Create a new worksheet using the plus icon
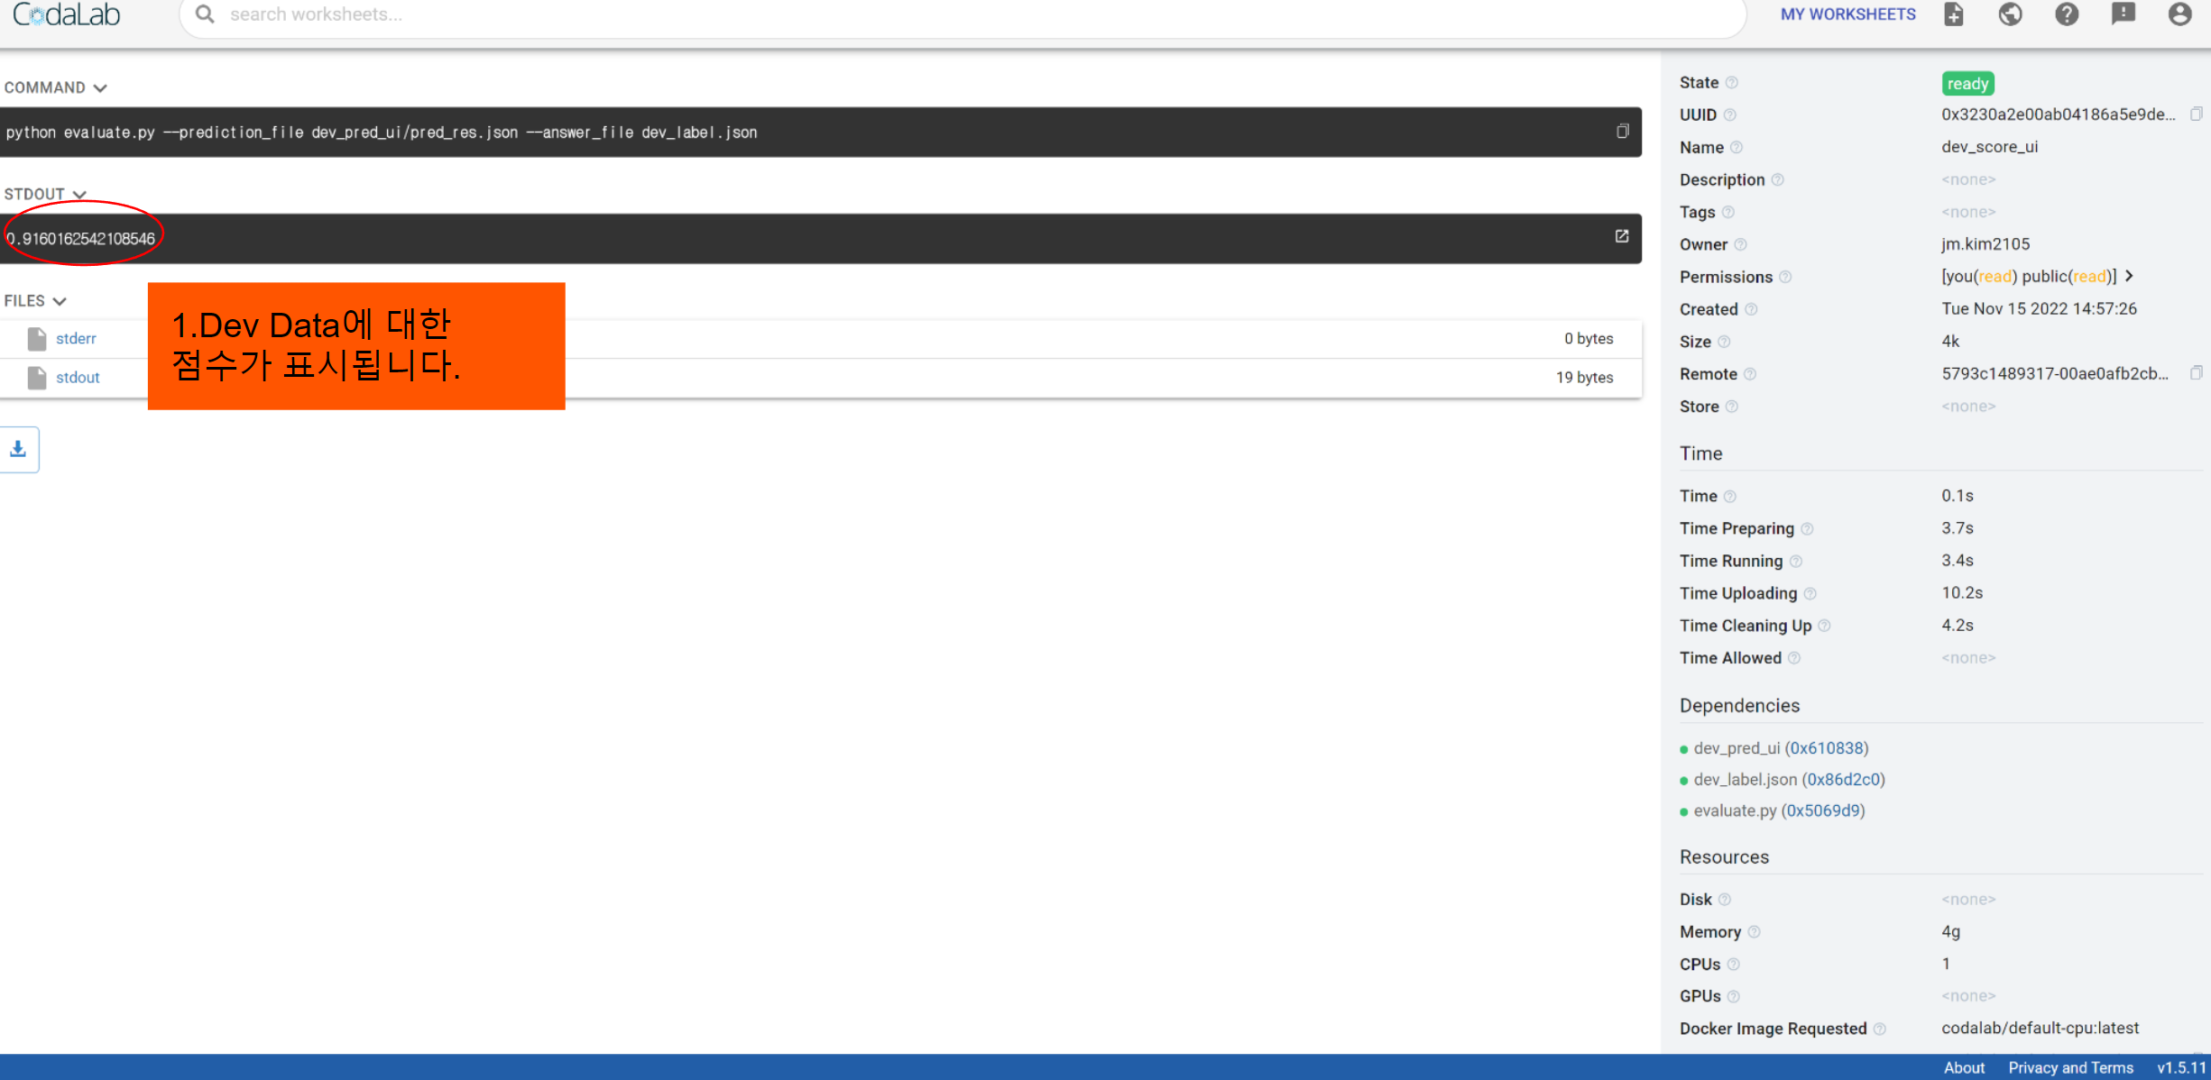This screenshot has width=2211, height=1080. (x=1953, y=14)
